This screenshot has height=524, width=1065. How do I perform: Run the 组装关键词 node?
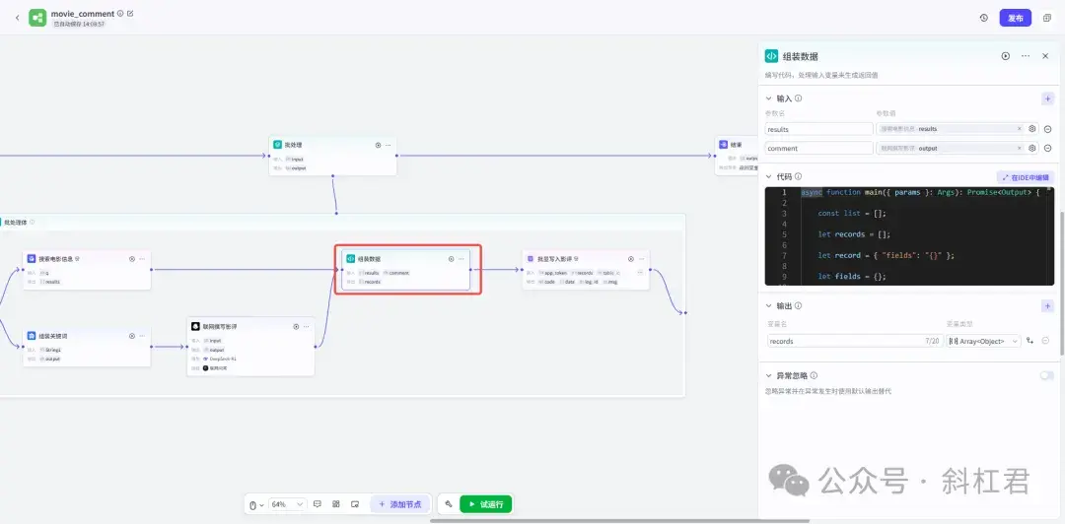click(x=132, y=336)
